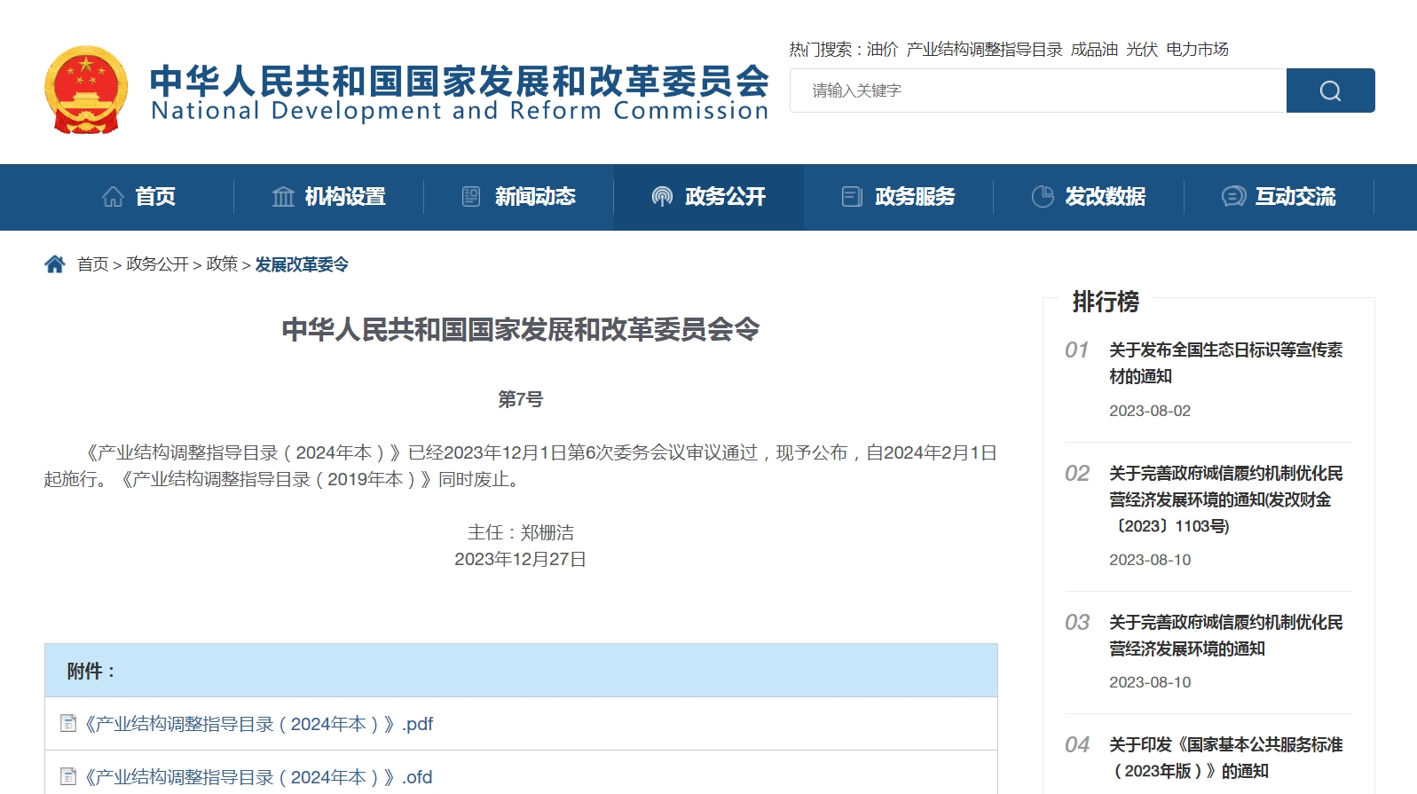Viewport: 1417px width, 794px height.
Task: Click the house icon beside 首页 nav
Action: coord(113,196)
